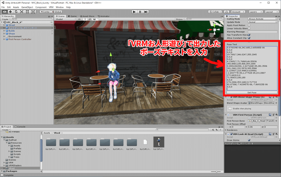Open Hierarchy Create menu button
Viewport: 281px width, 177px height.
pyautogui.click(x=6, y=19)
